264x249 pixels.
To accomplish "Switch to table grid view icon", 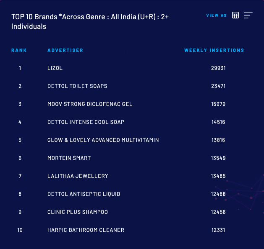I will coord(235,15).
